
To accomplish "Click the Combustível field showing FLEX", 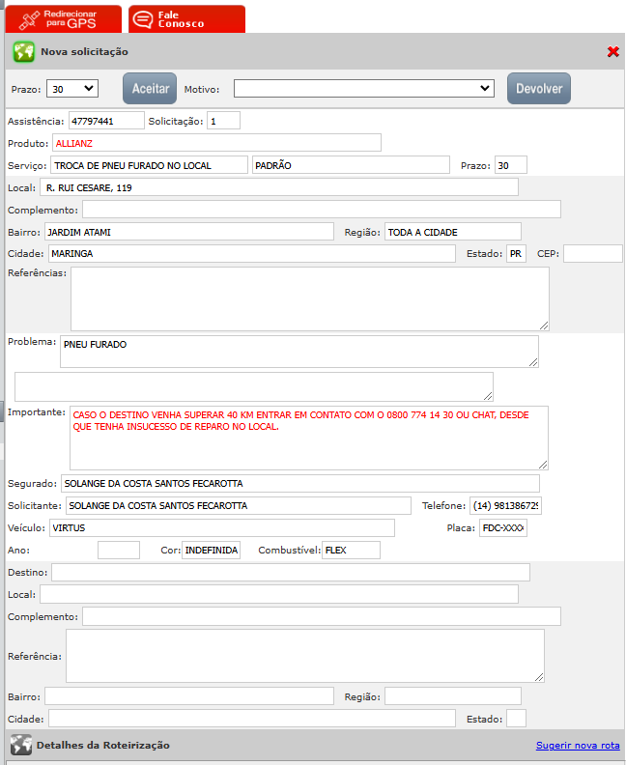I will [x=351, y=551].
